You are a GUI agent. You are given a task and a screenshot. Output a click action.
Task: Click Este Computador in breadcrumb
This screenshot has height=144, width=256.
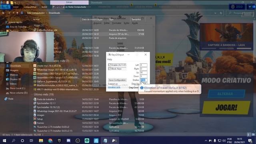pos(36,13)
